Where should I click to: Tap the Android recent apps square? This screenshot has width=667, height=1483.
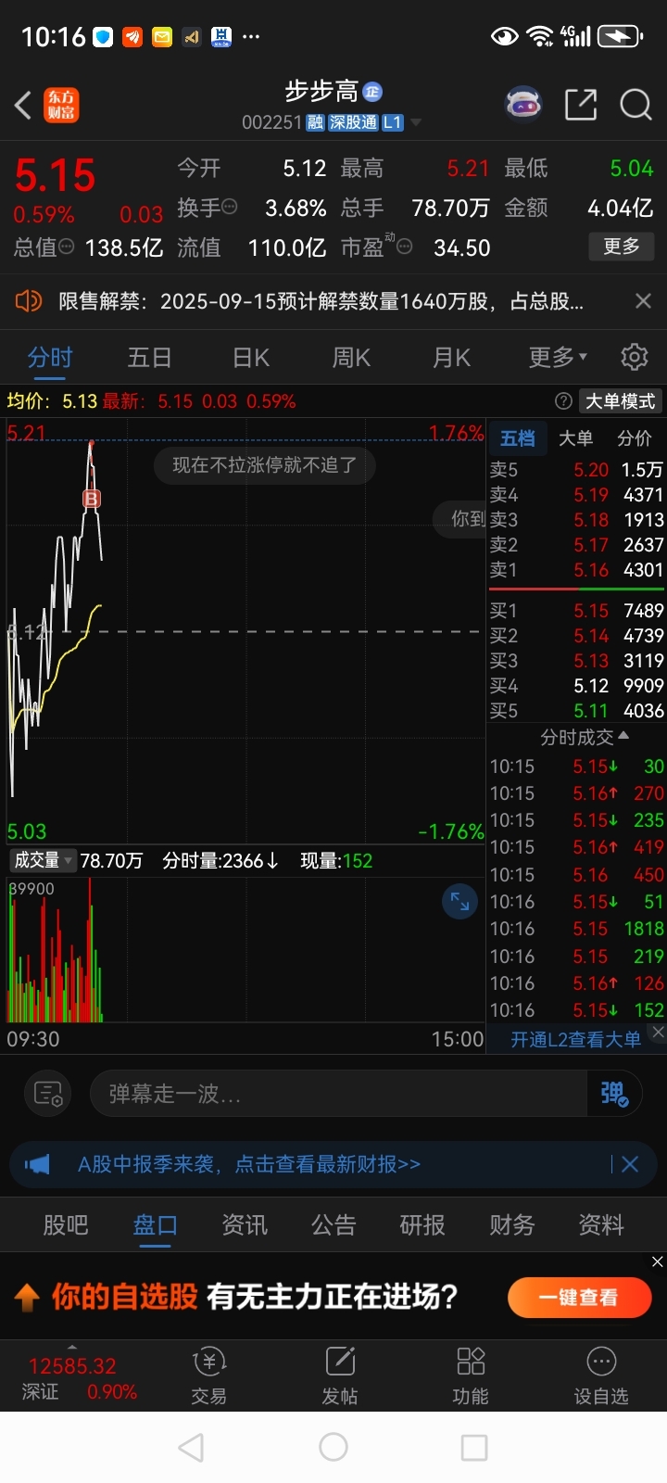pyautogui.click(x=474, y=1447)
